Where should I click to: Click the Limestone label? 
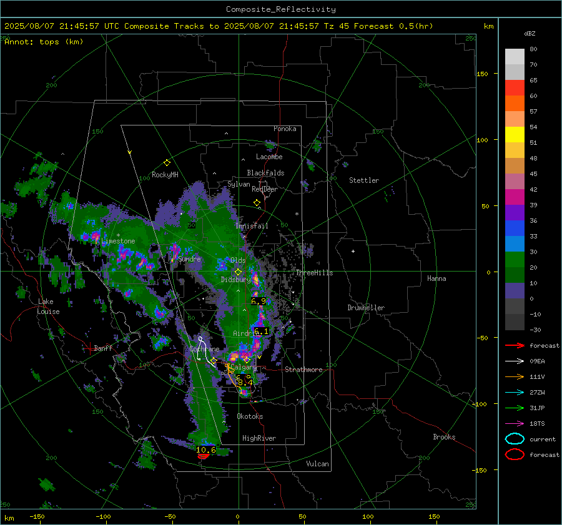(x=118, y=241)
